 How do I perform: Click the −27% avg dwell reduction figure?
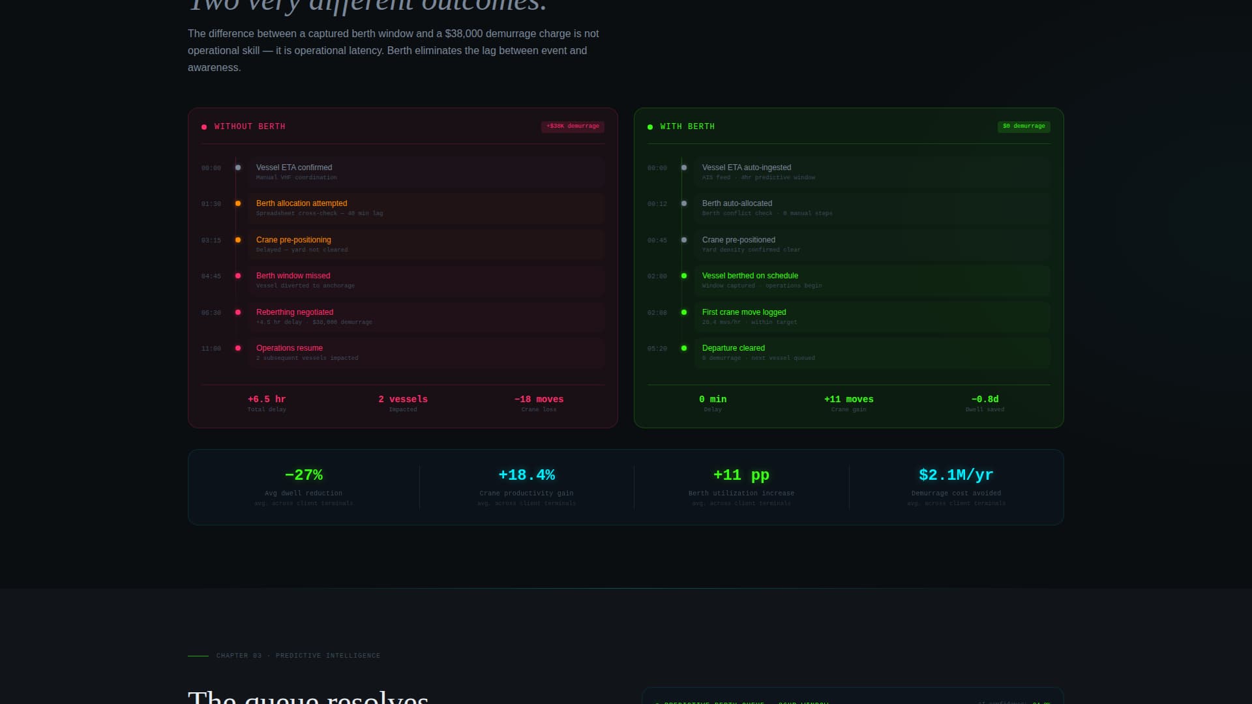[304, 475]
